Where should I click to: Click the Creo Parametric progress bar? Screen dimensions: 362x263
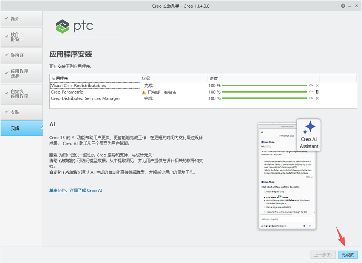tap(264, 92)
